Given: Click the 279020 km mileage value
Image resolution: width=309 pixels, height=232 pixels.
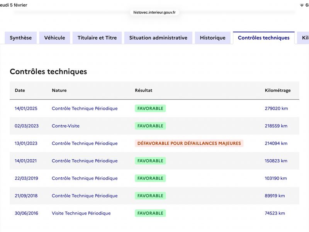Looking at the screenshot, I should tap(276, 109).
